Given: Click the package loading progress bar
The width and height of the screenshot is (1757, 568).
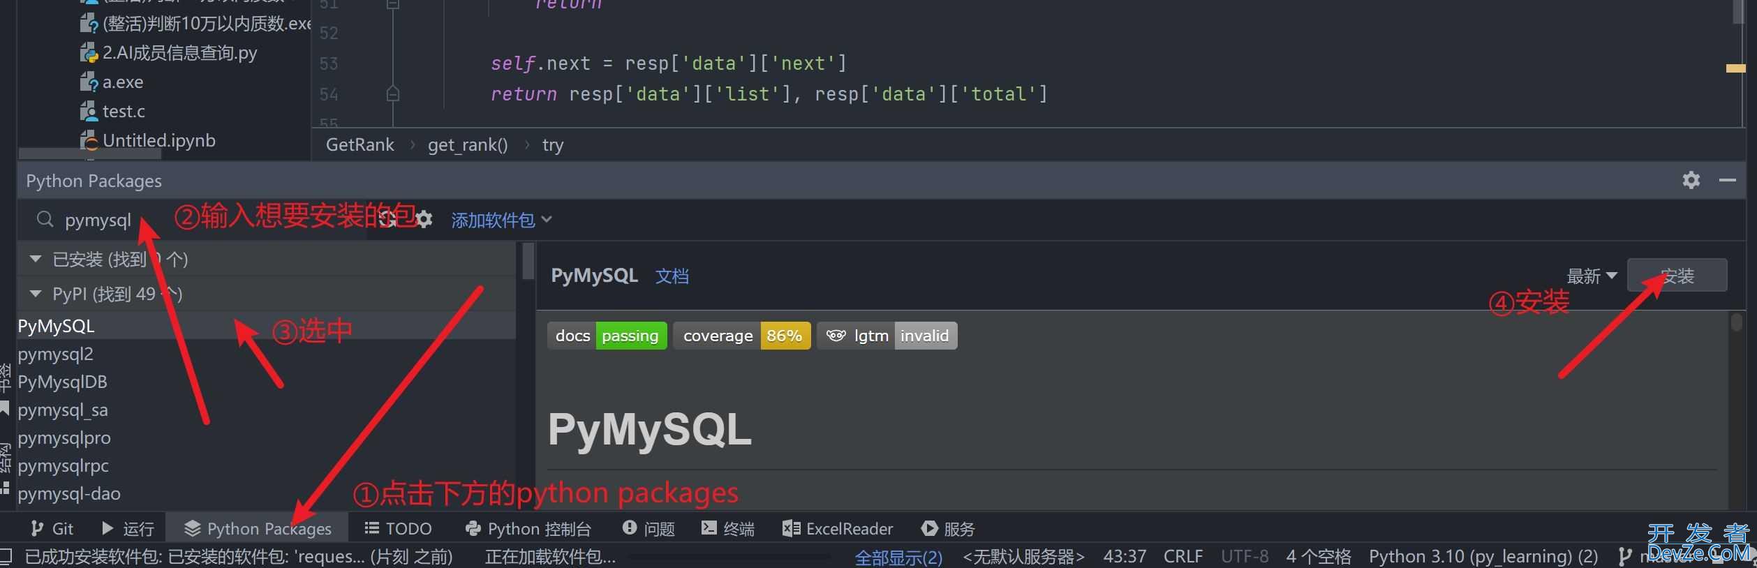Looking at the screenshot, I should (729, 557).
